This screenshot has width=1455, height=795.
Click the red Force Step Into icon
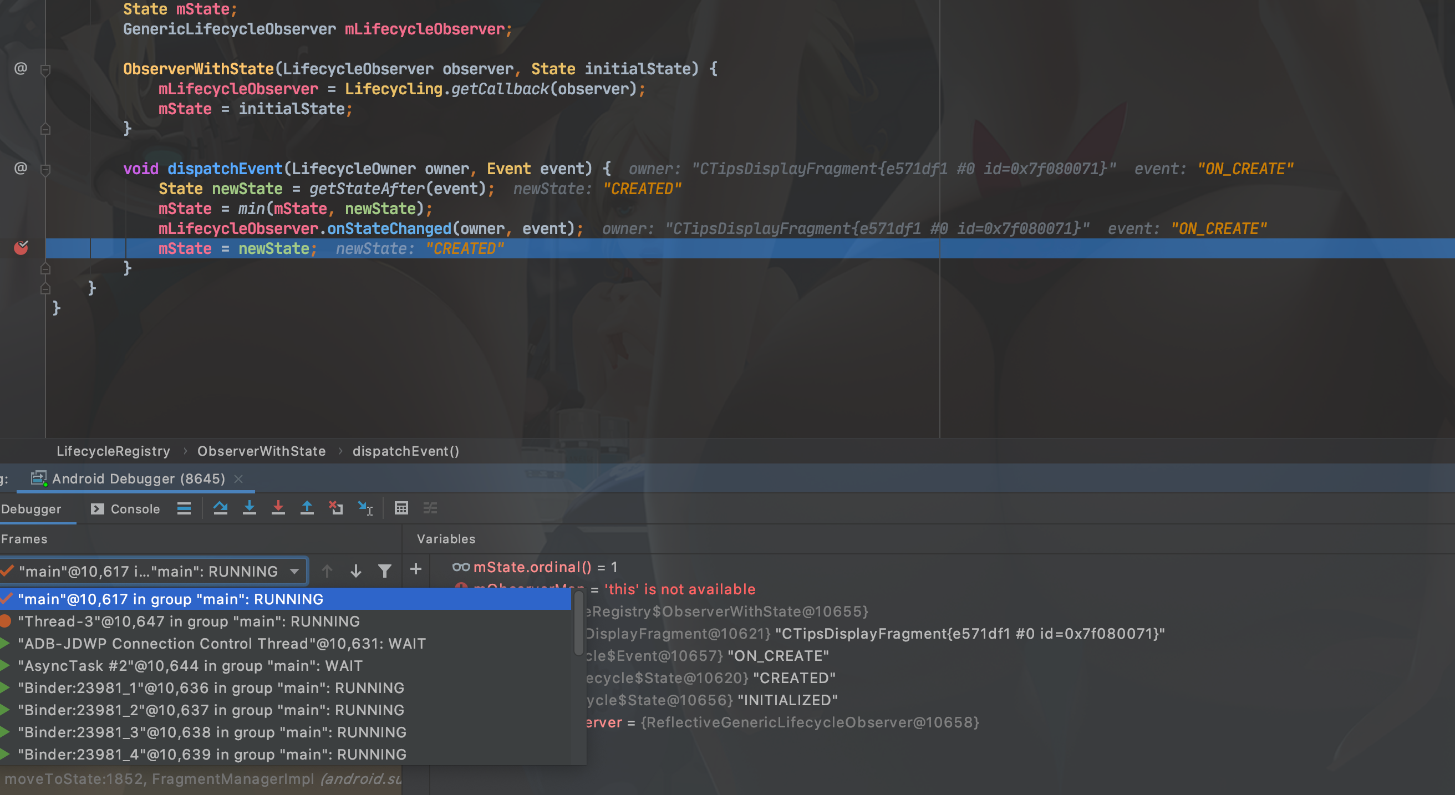pyautogui.click(x=278, y=508)
